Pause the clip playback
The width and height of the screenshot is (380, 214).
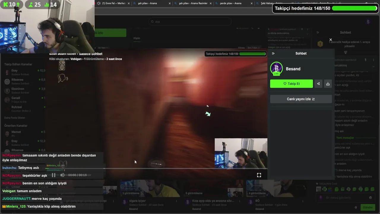click(53, 175)
